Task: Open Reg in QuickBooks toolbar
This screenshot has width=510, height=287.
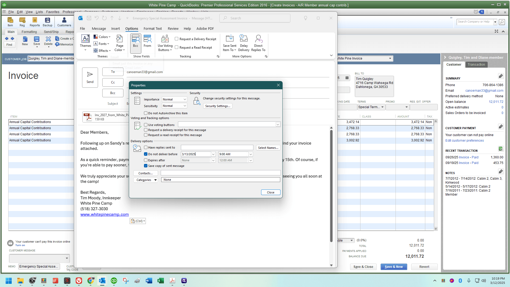Action: pyautogui.click(x=22, y=22)
